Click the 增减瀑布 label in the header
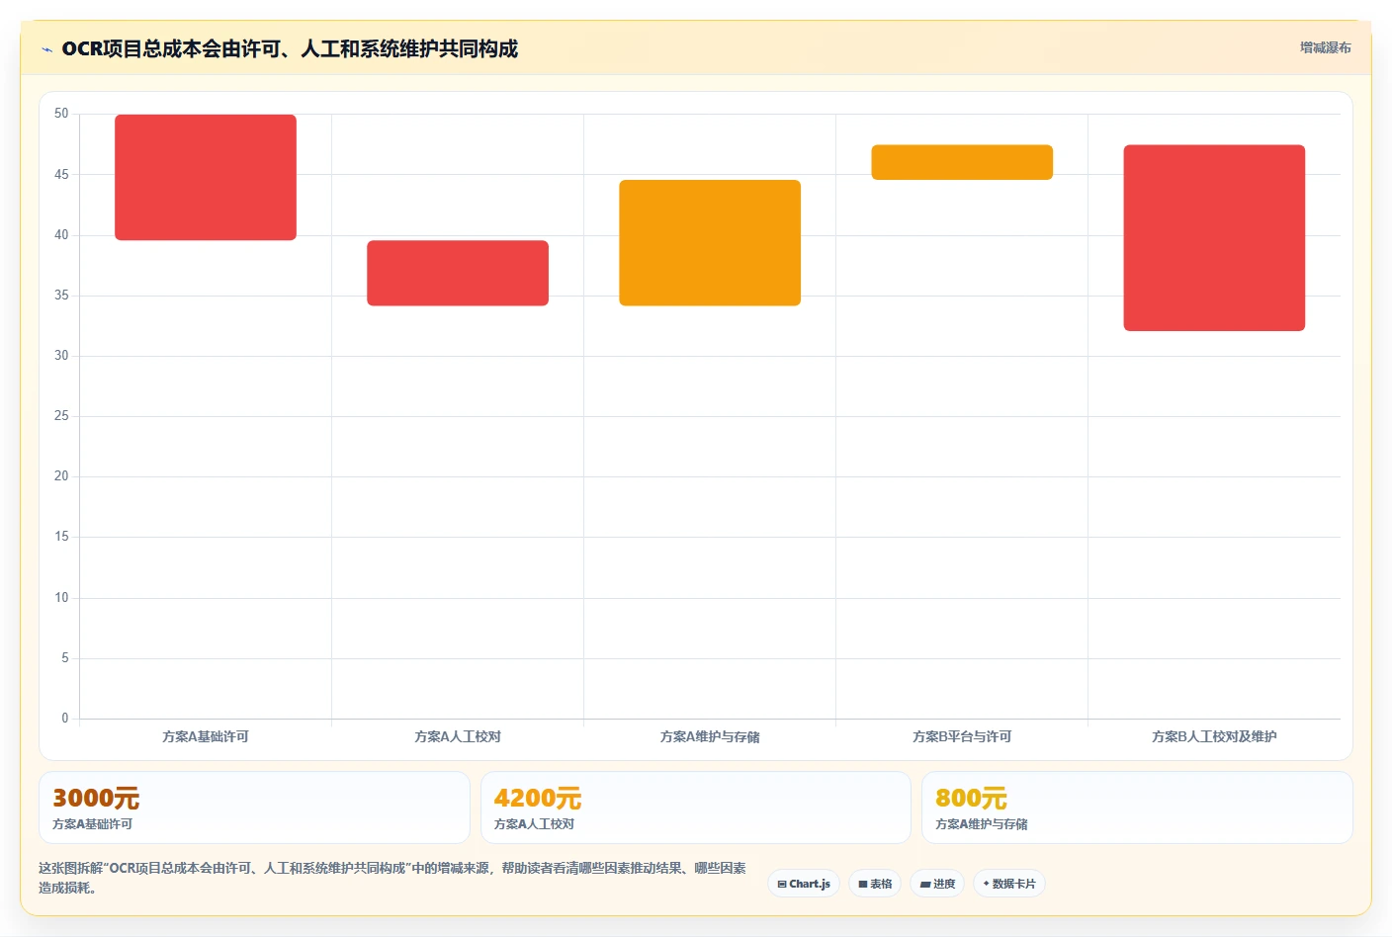This screenshot has width=1392, height=937. [x=1325, y=47]
